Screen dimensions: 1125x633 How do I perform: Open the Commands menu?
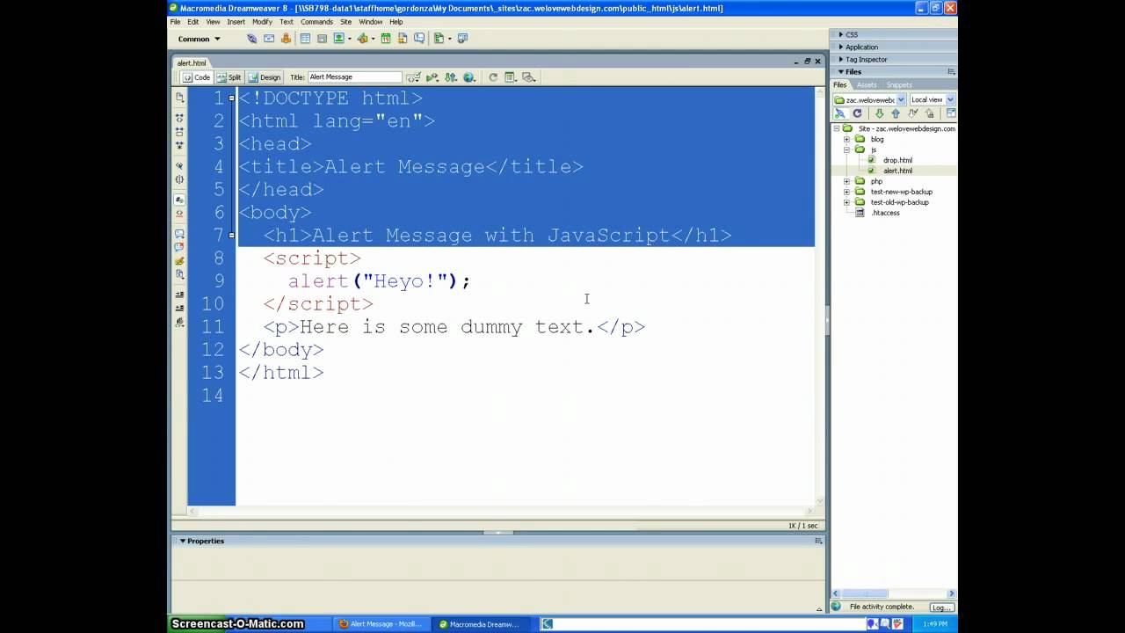(x=316, y=21)
